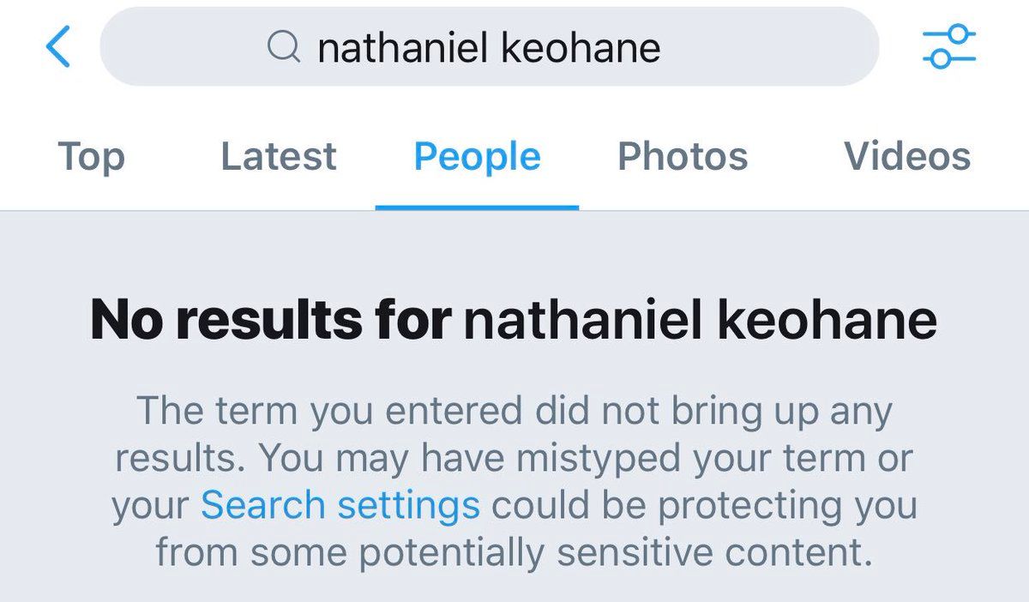Click empty left end of search bar
This screenshot has width=1029, height=602.
click(x=171, y=47)
